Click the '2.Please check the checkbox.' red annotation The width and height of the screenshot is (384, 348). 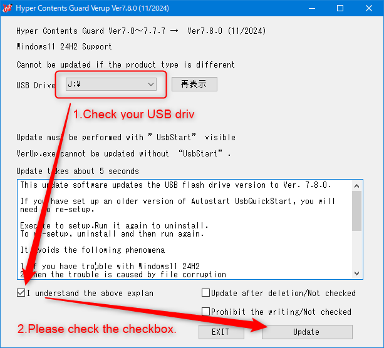coord(96,329)
